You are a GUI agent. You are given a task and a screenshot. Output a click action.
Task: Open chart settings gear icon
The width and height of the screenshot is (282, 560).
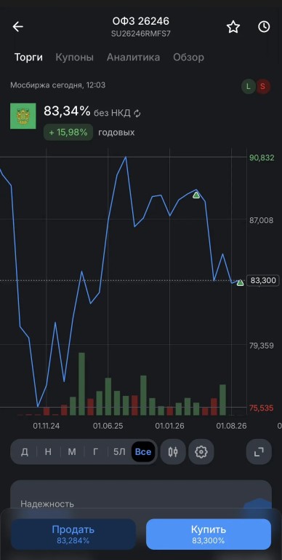click(201, 452)
